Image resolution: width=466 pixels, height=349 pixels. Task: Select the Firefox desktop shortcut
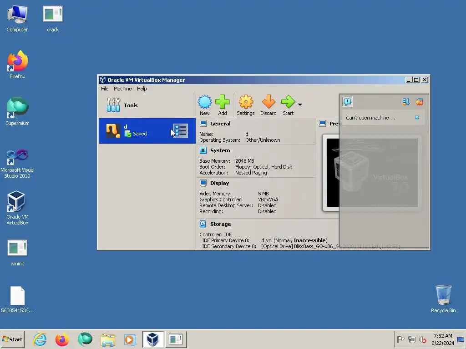(x=17, y=65)
